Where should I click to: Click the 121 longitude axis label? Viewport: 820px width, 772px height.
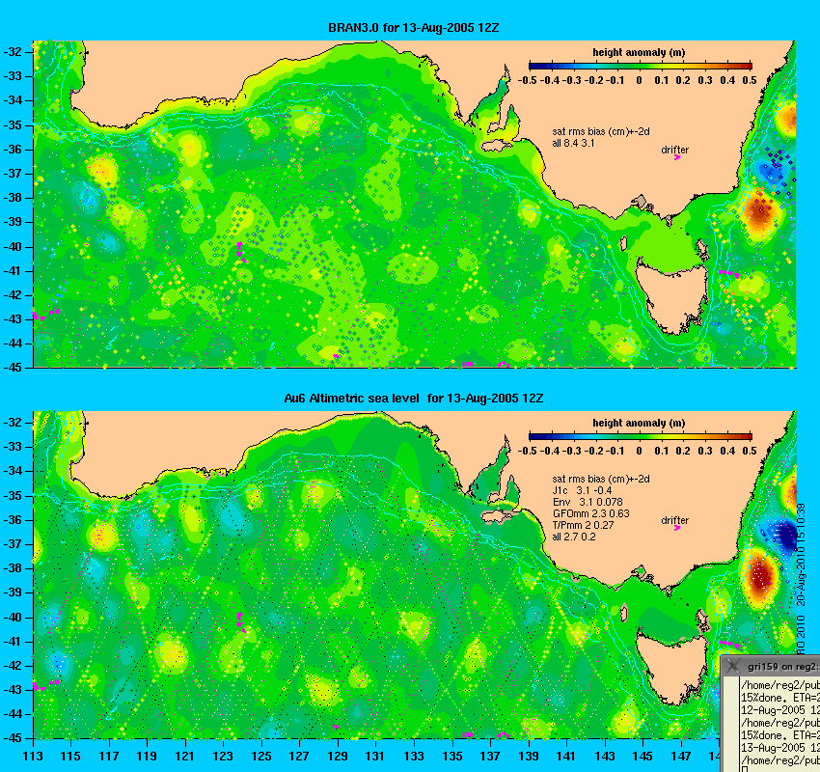pos(185,757)
